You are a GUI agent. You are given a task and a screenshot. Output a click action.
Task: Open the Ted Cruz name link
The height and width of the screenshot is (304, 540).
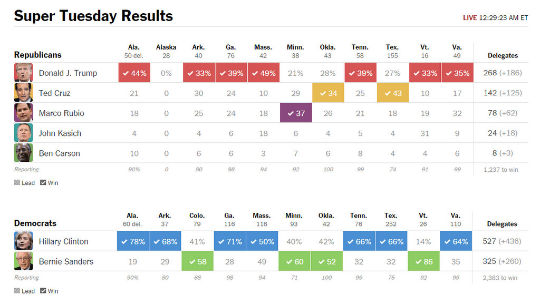point(54,93)
